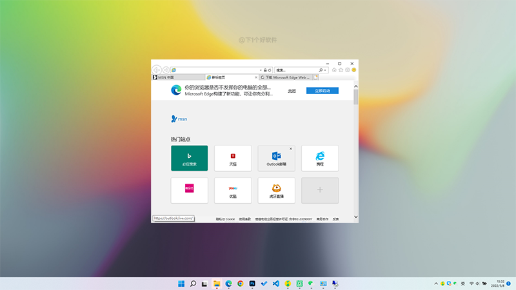Click the msn butterfly logo
Viewport: 516px width, 290px height.
[x=179, y=119]
